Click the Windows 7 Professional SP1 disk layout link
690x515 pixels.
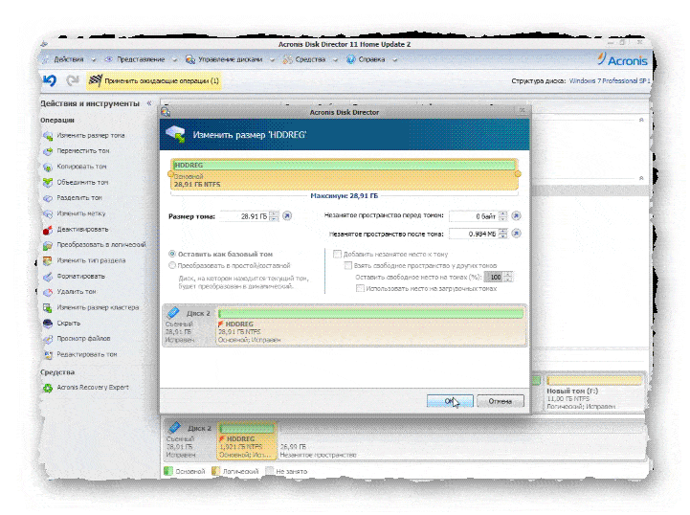point(610,81)
